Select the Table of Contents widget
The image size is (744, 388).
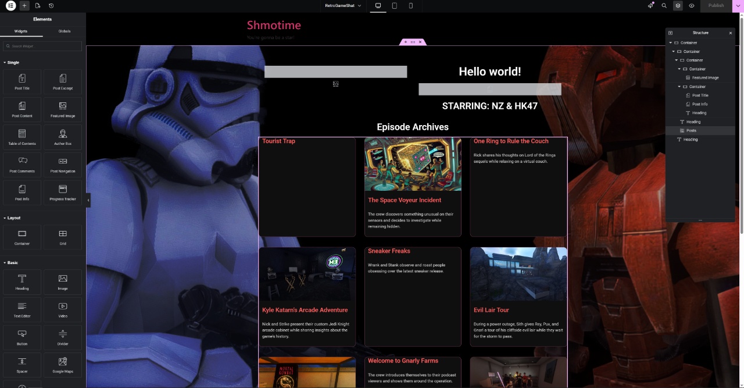point(22,137)
